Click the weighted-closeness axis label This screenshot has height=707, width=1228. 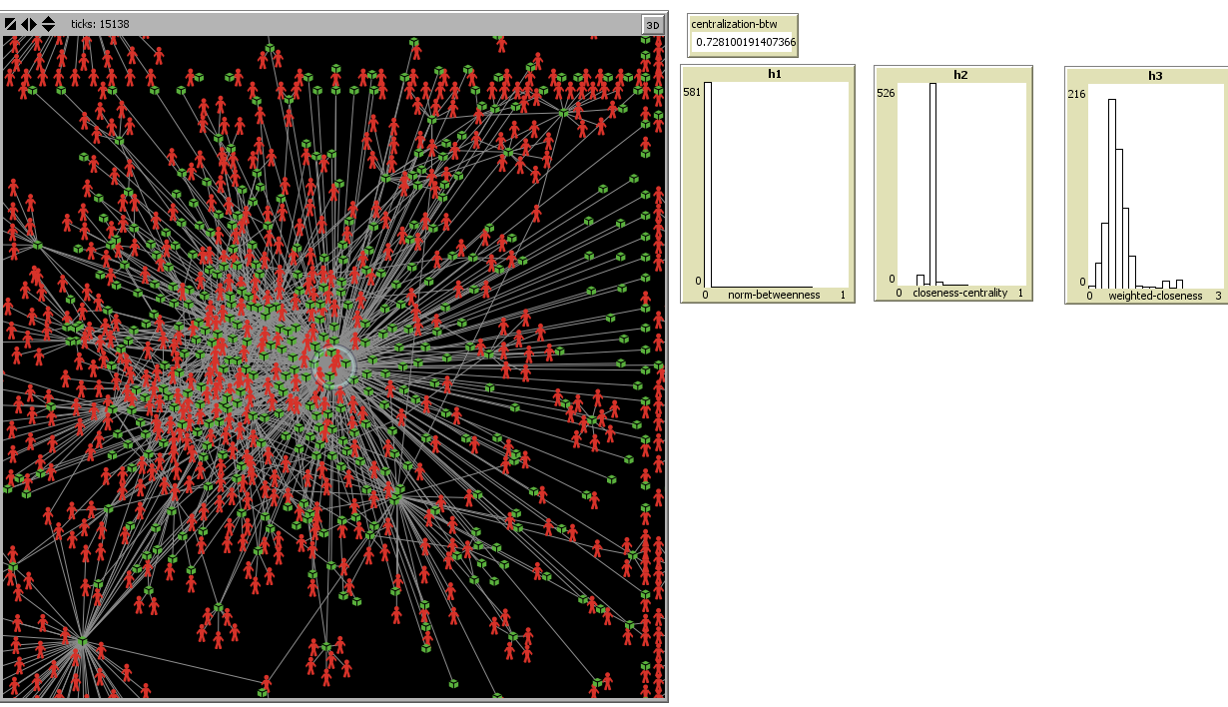coord(1155,296)
